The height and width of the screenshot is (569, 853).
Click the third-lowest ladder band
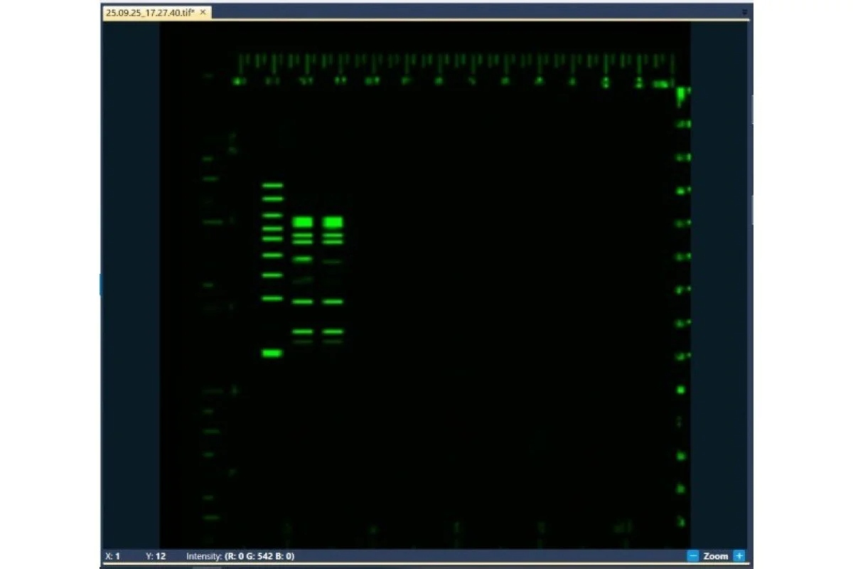click(x=272, y=275)
